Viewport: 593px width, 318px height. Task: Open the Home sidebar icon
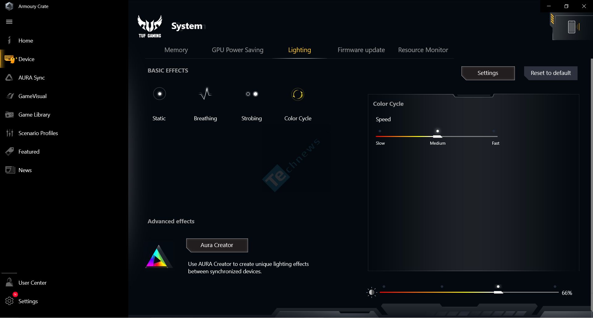[x=9, y=40]
